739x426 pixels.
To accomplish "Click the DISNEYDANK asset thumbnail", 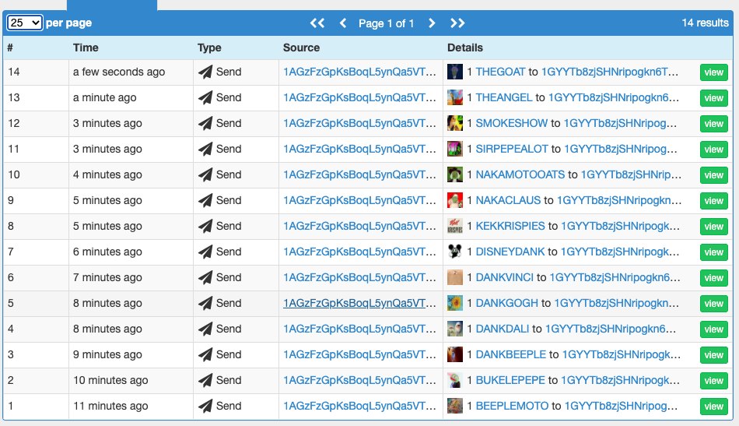I will tap(455, 252).
